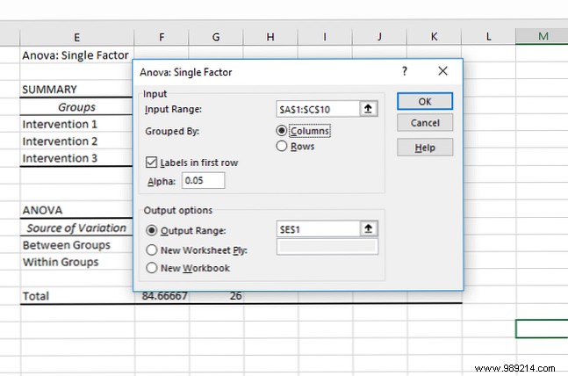Collapse the Output Range selector arrow icon
Image resolution: width=568 pixels, height=376 pixels.
tap(369, 228)
